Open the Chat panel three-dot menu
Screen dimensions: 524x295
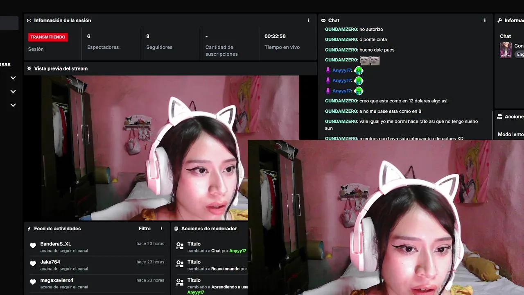[485, 20]
